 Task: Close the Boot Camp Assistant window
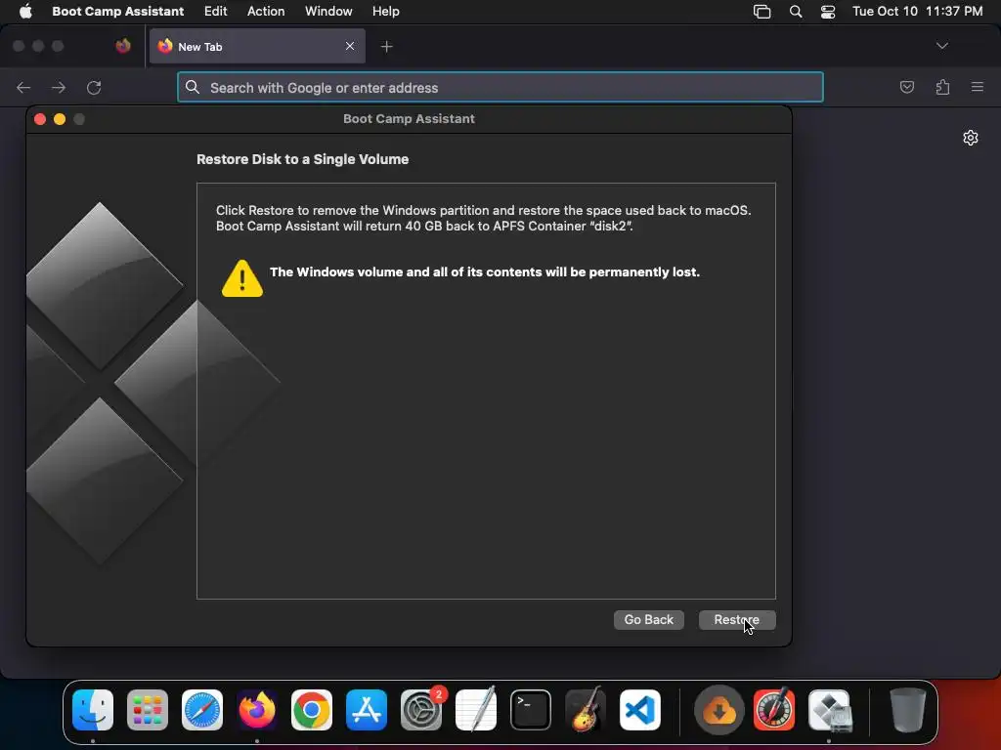click(39, 119)
